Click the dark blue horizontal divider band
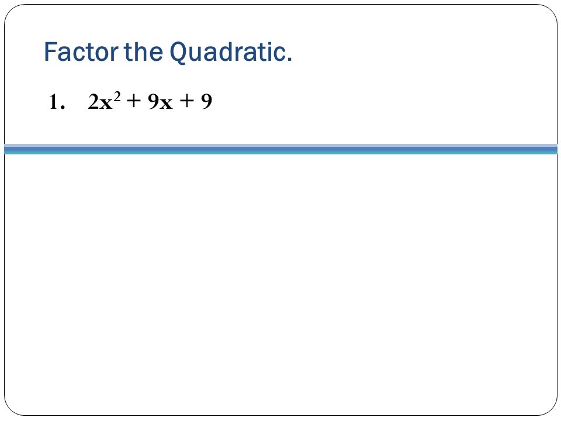 pyautogui.click(x=280, y=149)
